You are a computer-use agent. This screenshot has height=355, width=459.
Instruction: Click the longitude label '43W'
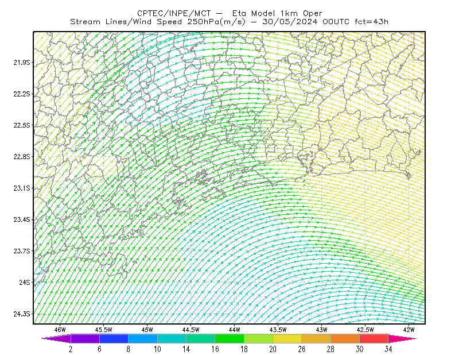coord(322,330)
